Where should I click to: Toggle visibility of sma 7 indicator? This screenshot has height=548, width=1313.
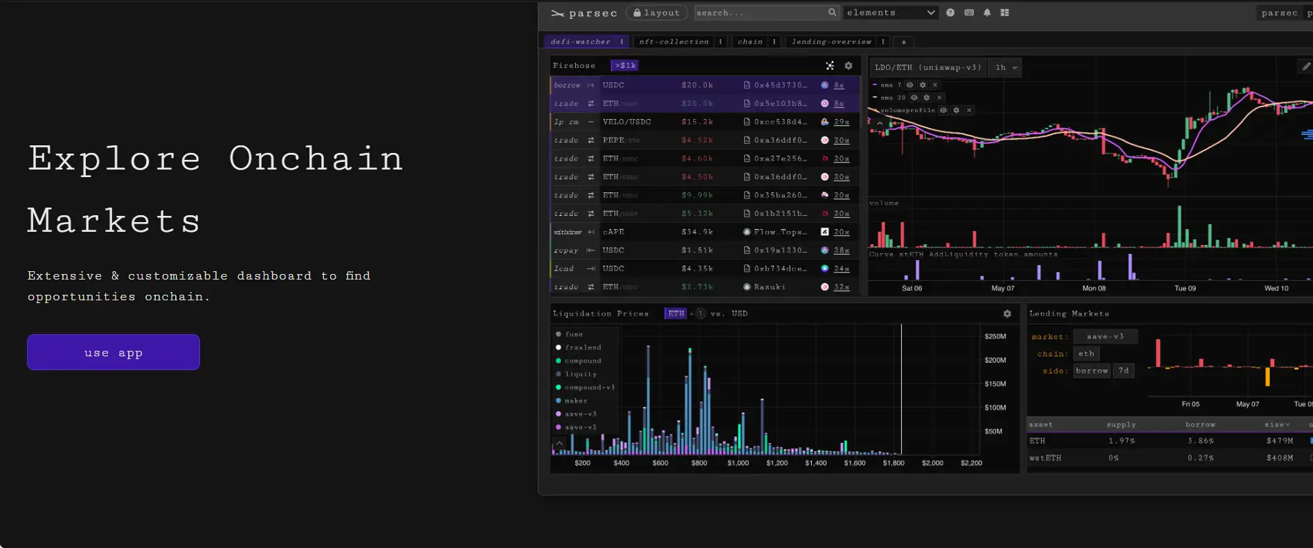tap(910, 85)
